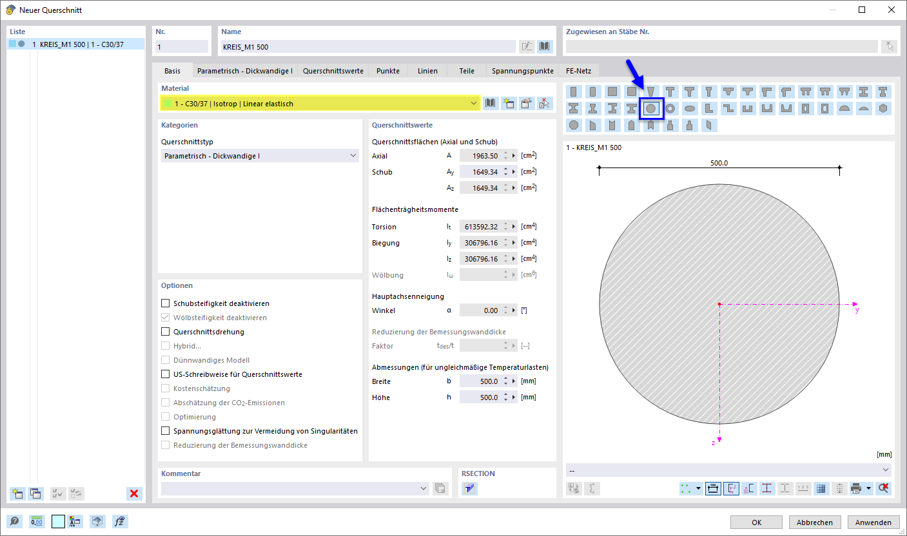Confirm with the OK button

pos(756,522)
